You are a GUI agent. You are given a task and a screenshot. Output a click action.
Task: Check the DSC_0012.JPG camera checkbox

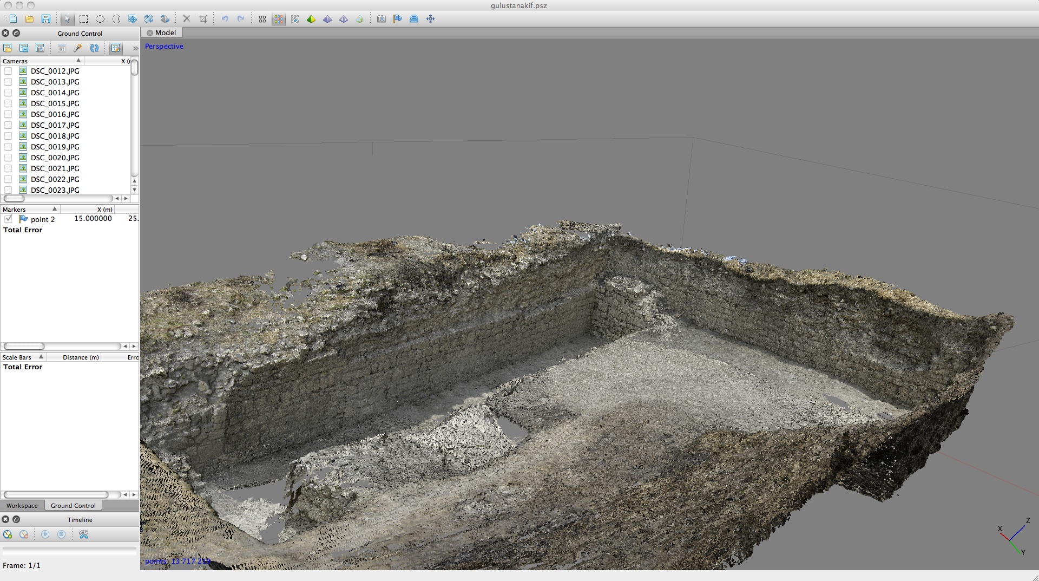(8, 71)
